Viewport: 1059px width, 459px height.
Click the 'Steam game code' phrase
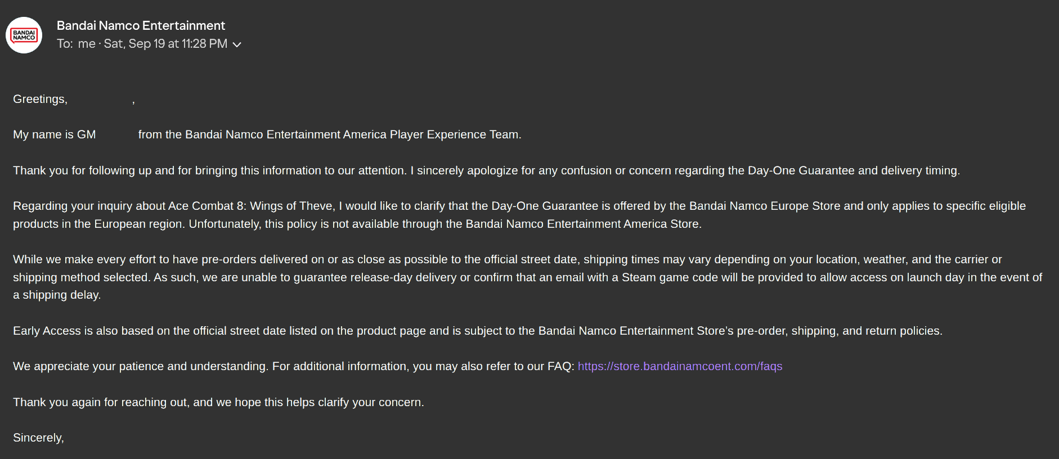tap(666, 277)
